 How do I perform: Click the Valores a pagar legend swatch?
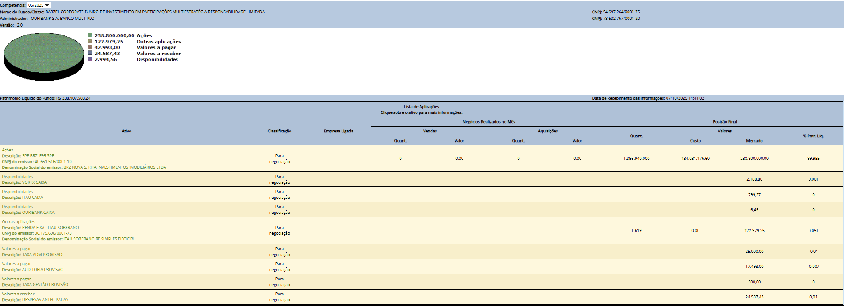tap(90, 47)
